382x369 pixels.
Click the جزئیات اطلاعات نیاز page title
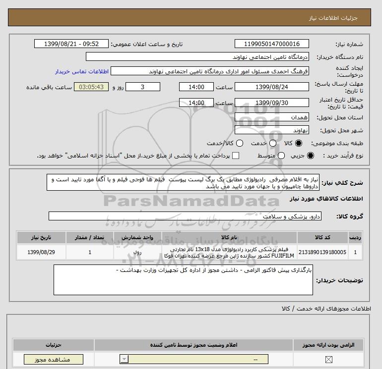pos(333,18)
